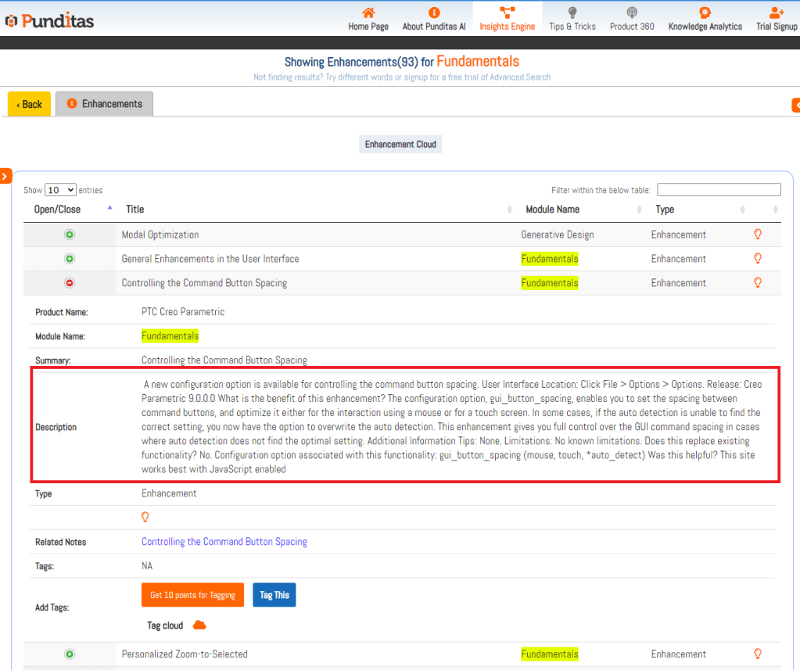Viewport: 800px width, 670px height.
Task: Click the Filter within table input field
Action: pyautogui.click(x=719, y=190)
